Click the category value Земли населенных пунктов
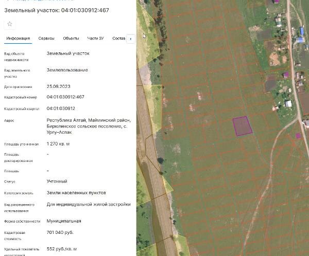309x256 pixels. coord(76,193)
